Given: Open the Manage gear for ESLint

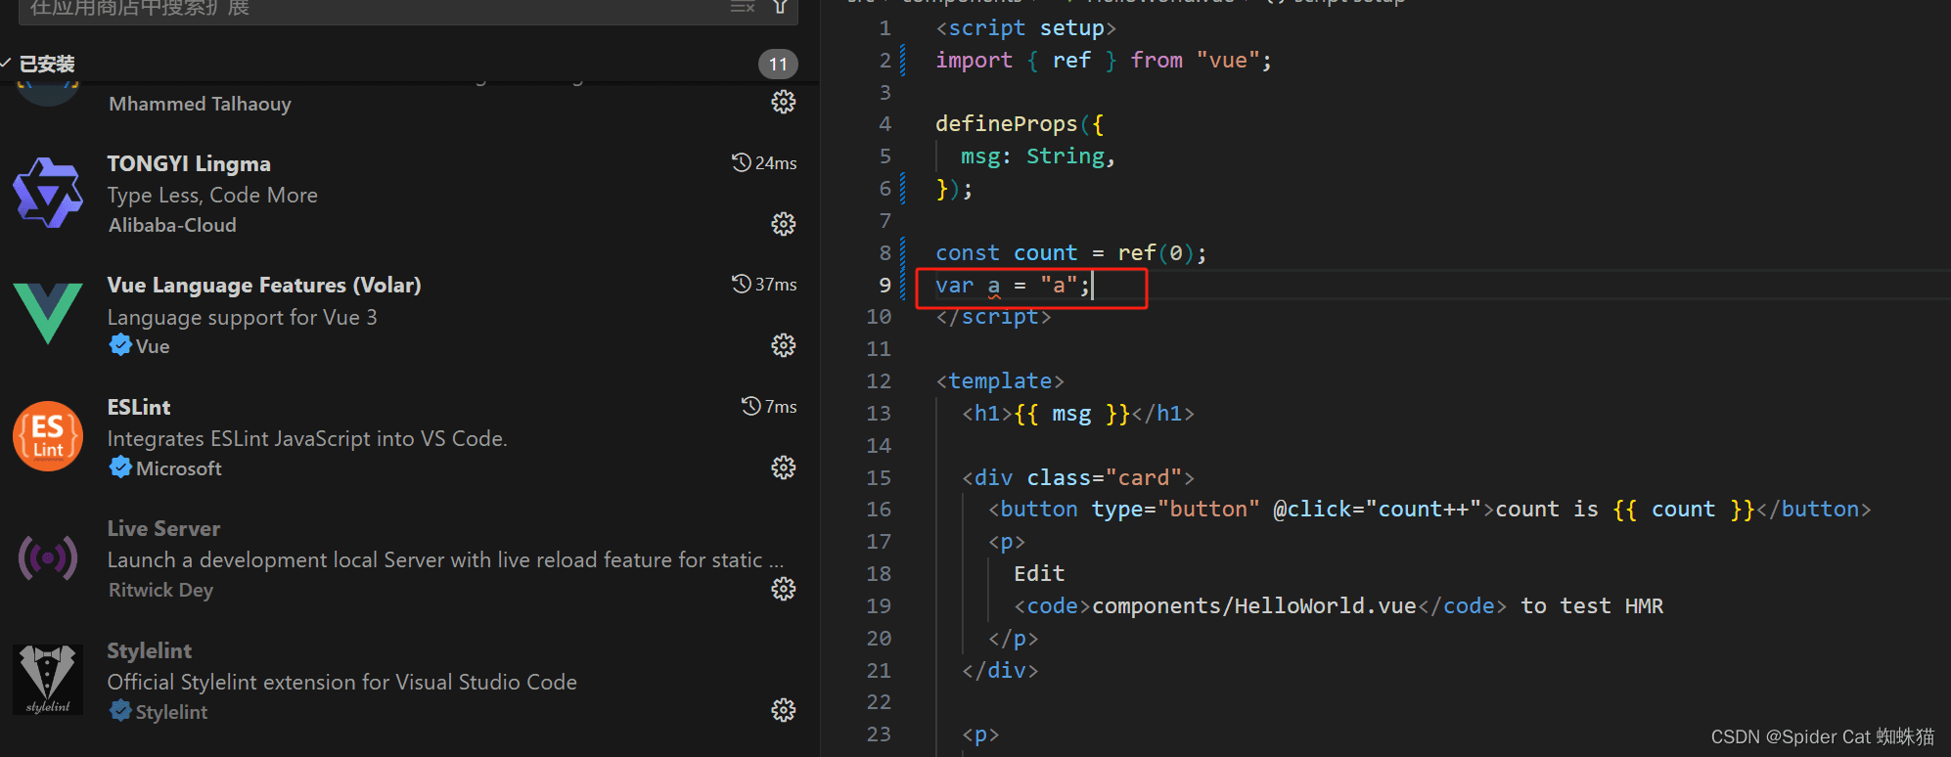Looking at the screenshot, I should tap(784, 468).
